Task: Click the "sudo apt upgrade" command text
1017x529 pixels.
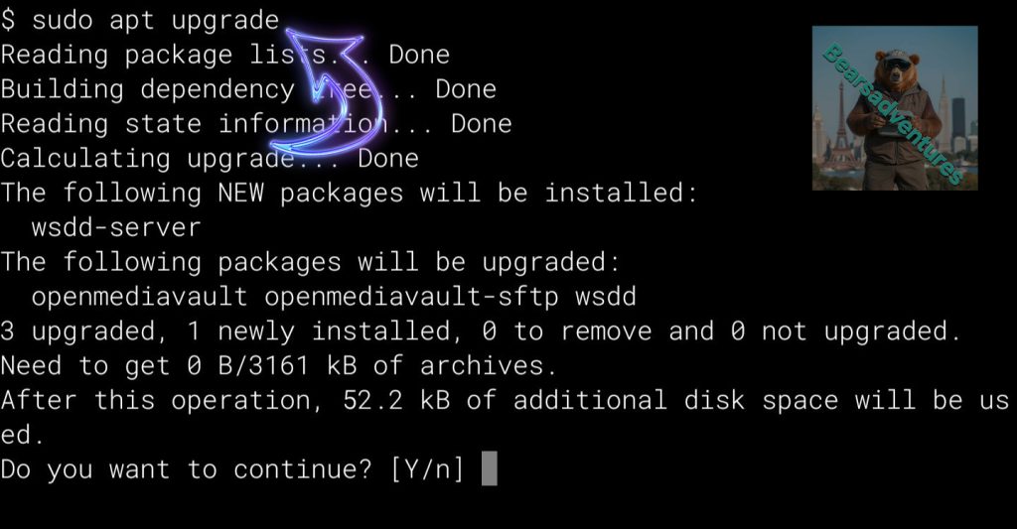Action: point(155,20)
